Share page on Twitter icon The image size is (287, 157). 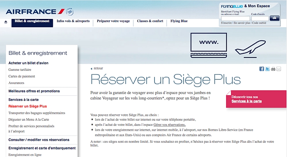pos(267,69)
